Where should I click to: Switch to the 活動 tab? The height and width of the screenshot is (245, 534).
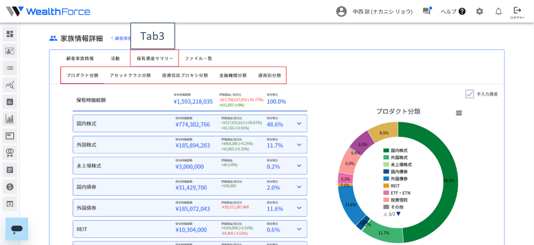(x=115, y=59)
